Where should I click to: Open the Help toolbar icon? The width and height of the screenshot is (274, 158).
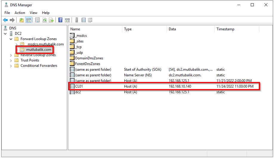point(60,20)
